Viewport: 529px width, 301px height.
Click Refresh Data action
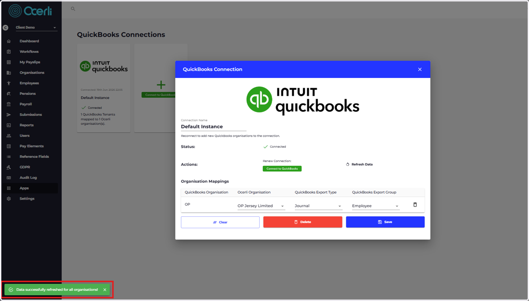click(x=359, y=164)
